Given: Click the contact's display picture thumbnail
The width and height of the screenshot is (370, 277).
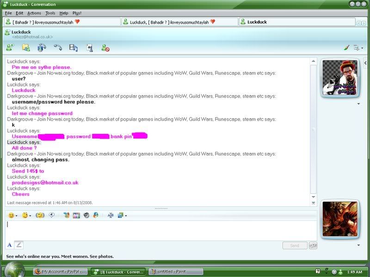Looking at the screenshot, I should [340, 78].
